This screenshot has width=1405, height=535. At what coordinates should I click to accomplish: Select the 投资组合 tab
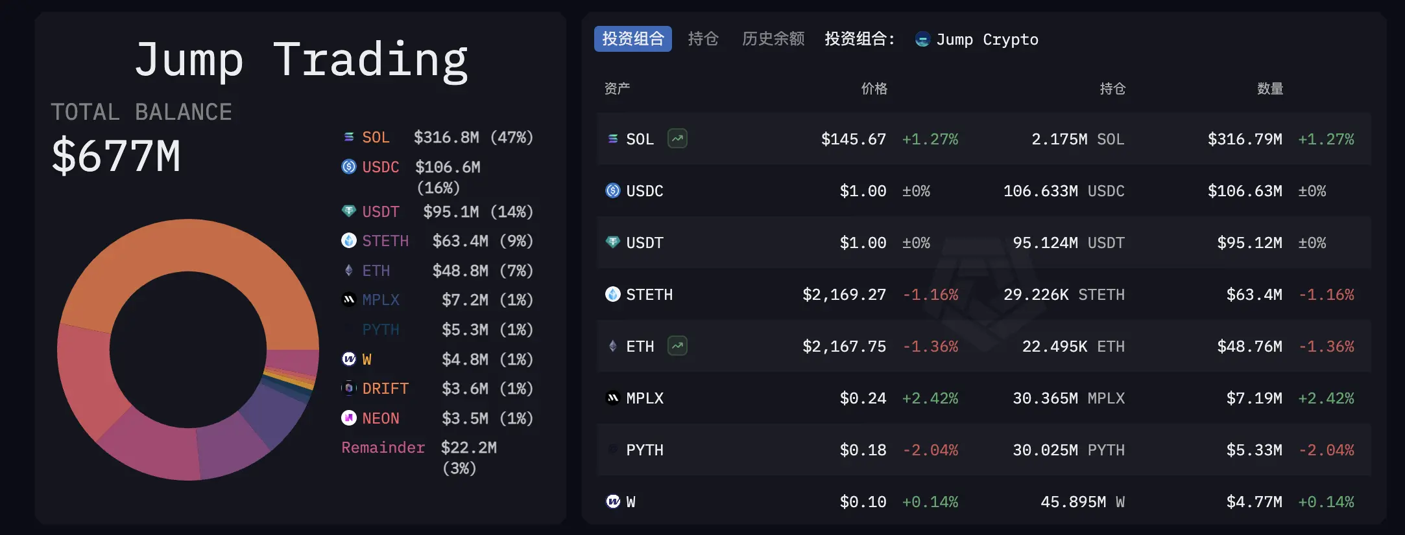pyautogui.click(x=632, y=38)
